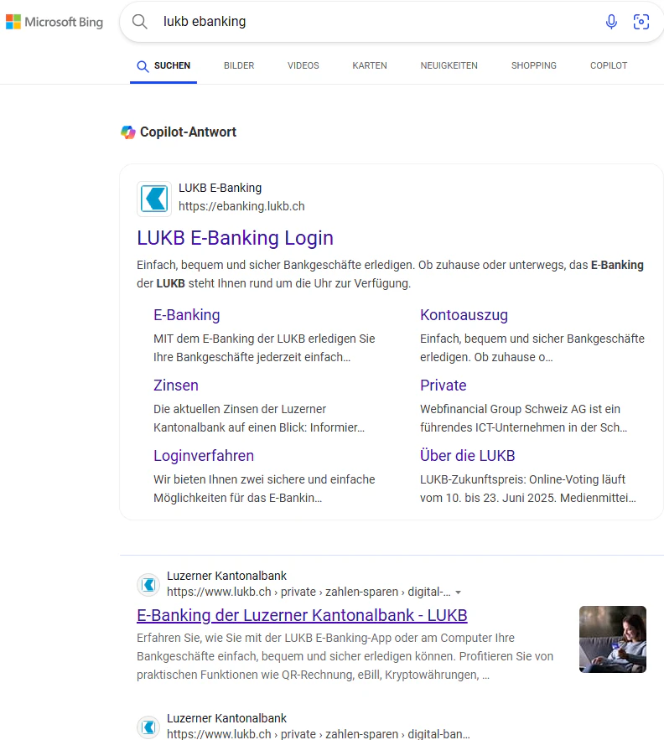The image size is (664, 740).
Task: Open the KARTEN tab
Action: (370, 65)
